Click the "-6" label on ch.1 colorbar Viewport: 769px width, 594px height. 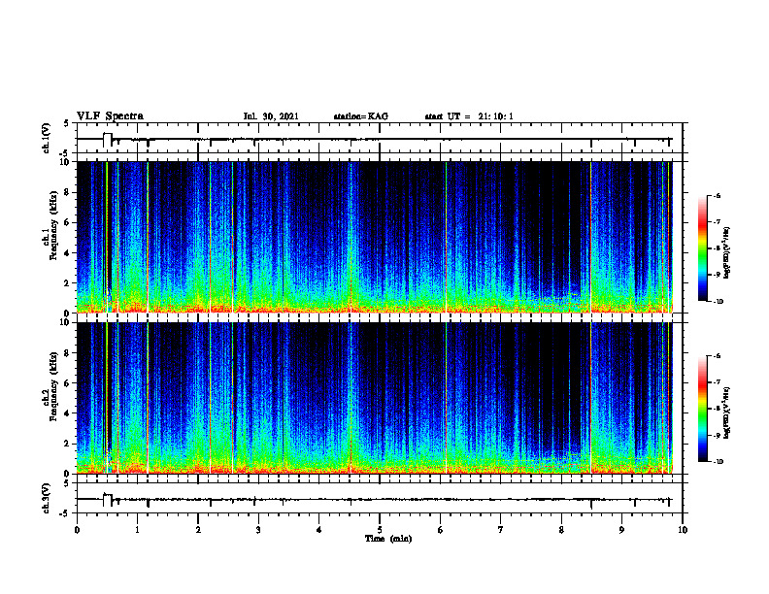[x=717, y=196]
